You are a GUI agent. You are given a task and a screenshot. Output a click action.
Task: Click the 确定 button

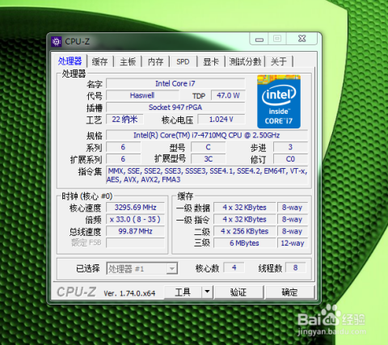[290, 292]
